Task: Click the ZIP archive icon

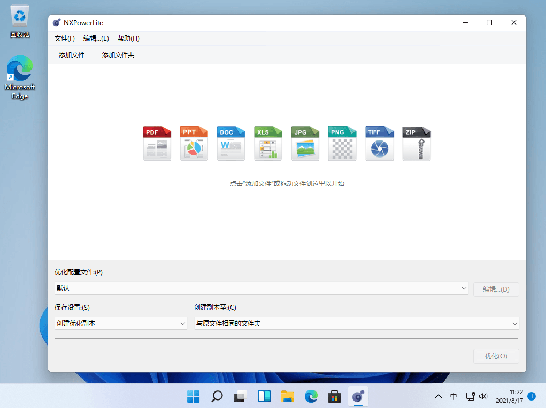Action: [x=417, y=143]
